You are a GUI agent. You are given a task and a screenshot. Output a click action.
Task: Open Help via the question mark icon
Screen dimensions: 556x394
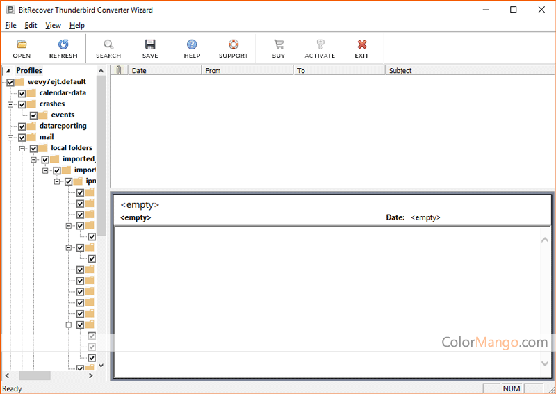pyautogui.click(x=192, y=44)
